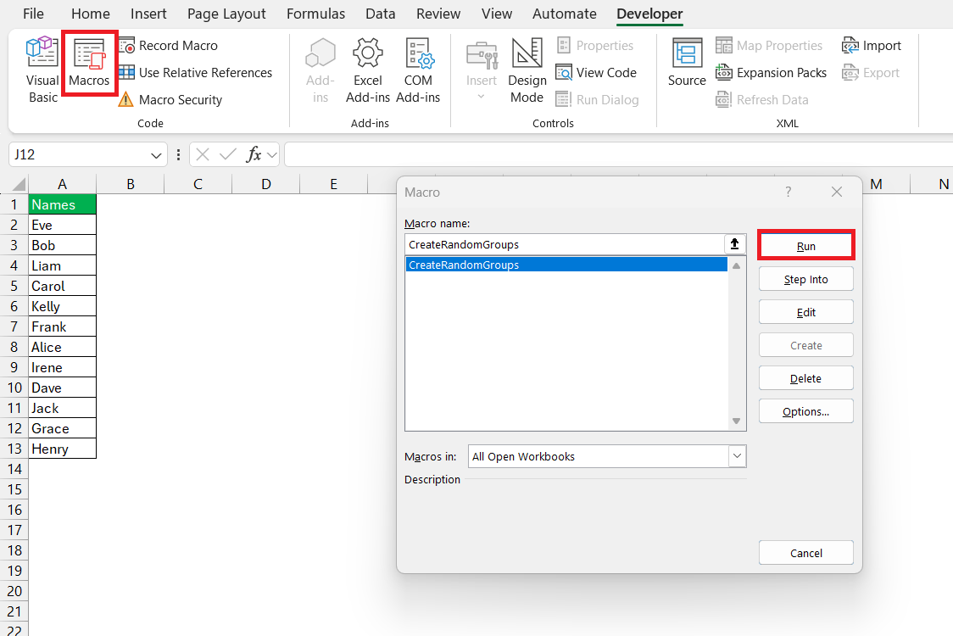Click Import XML
Viewport: 953px width, 636px height.
pyautogui.click(x=872, y=46)
